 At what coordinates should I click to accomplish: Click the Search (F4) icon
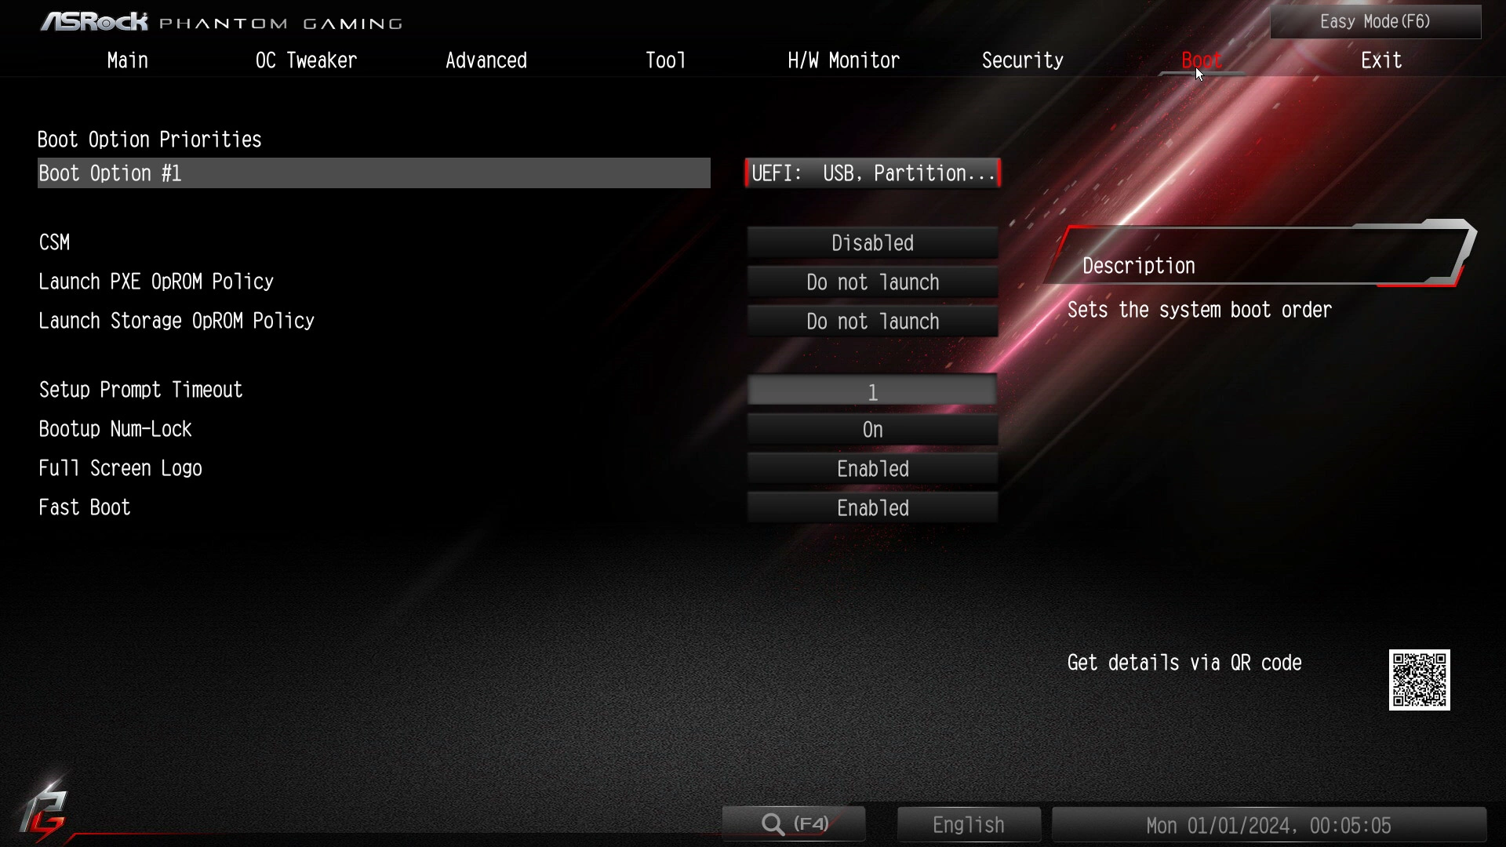795,824
